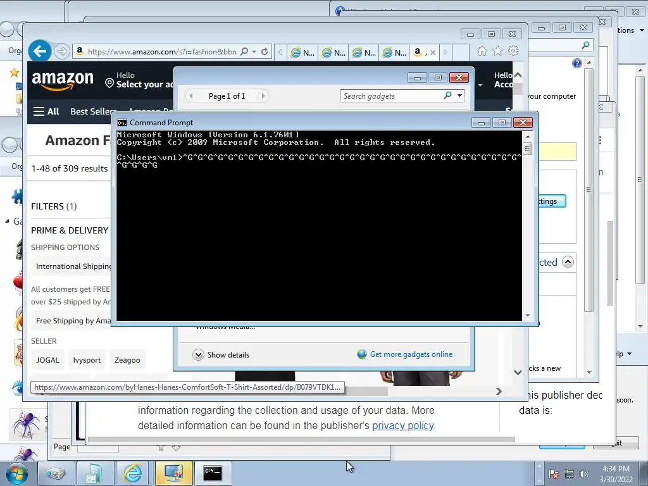Image resolution: width=648 pixels, height=486 pixels.
Task: Click the Amazon page horizontal scroll right arrow
Action: point(499,391)
